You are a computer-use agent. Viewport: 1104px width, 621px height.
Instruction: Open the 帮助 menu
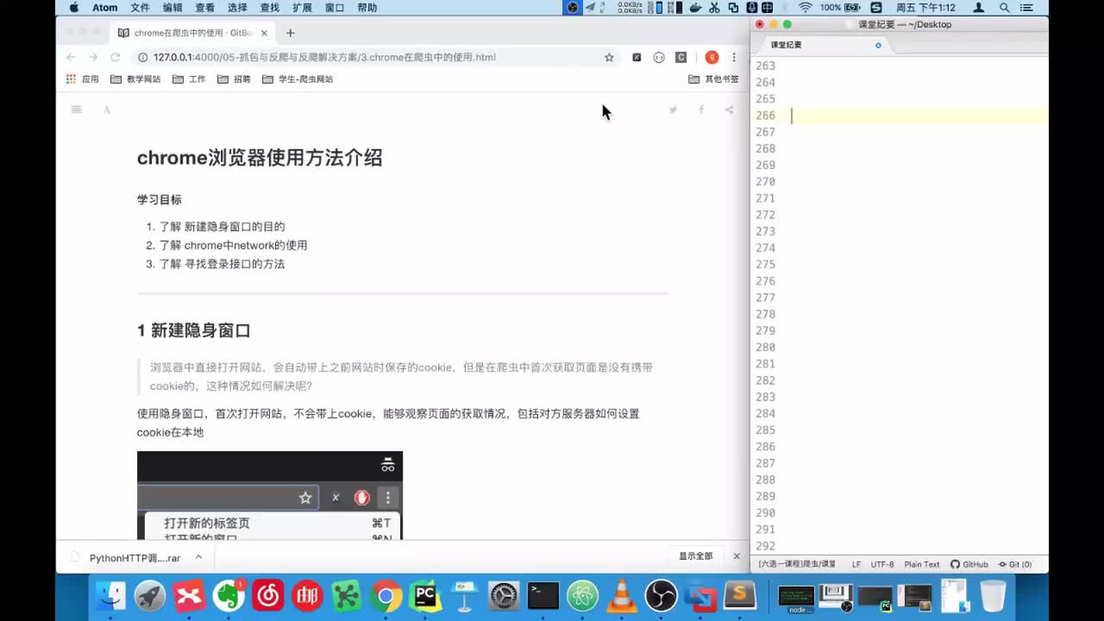coord(367,8)
